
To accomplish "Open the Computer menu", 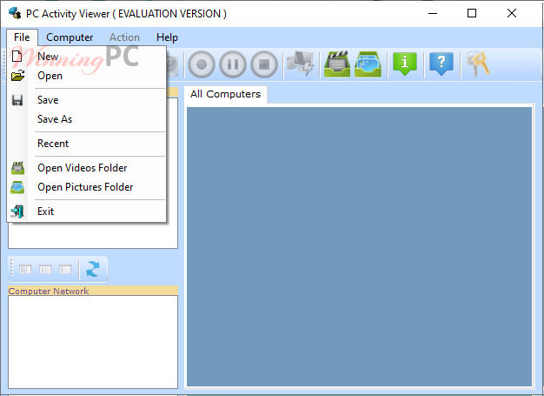I will coord(70,37).
